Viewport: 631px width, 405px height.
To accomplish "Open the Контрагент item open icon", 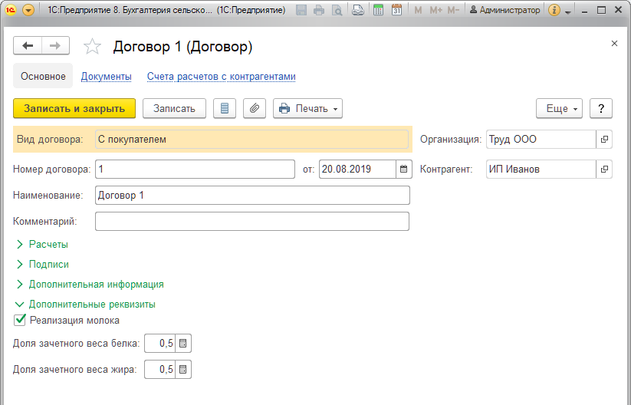I will 604,169.
